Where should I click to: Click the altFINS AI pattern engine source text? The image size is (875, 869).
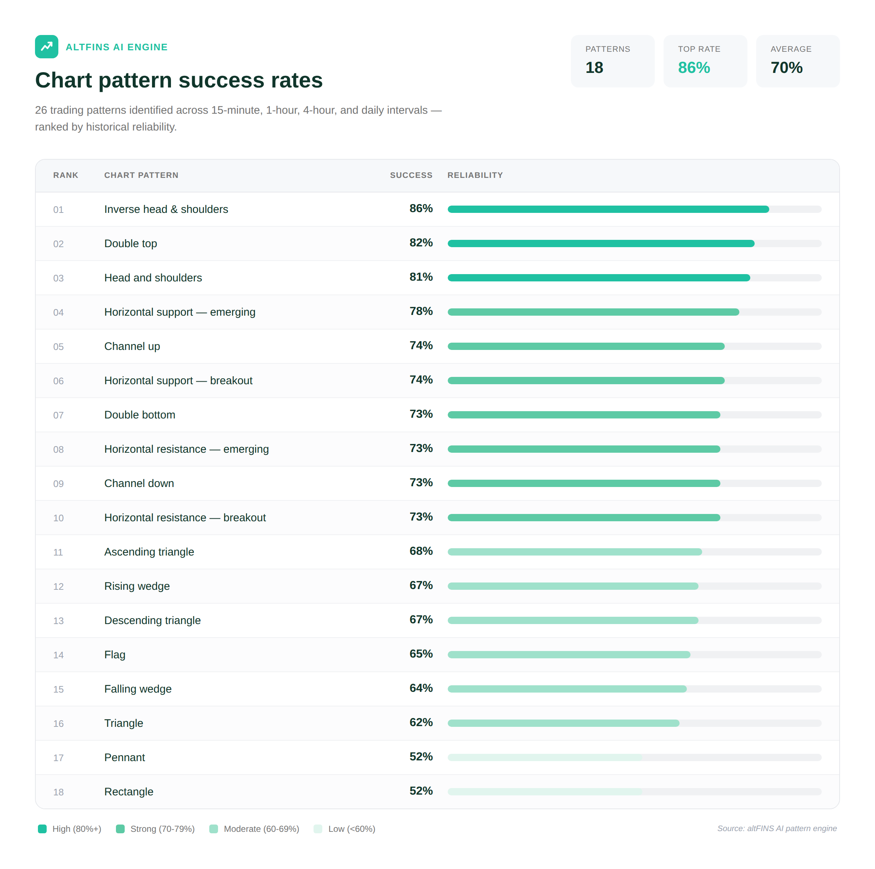click(x=777, y=828)
